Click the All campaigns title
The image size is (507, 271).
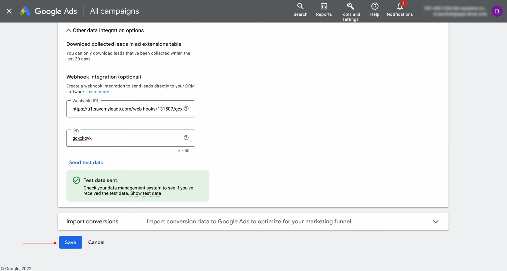[x=114, y=11]
